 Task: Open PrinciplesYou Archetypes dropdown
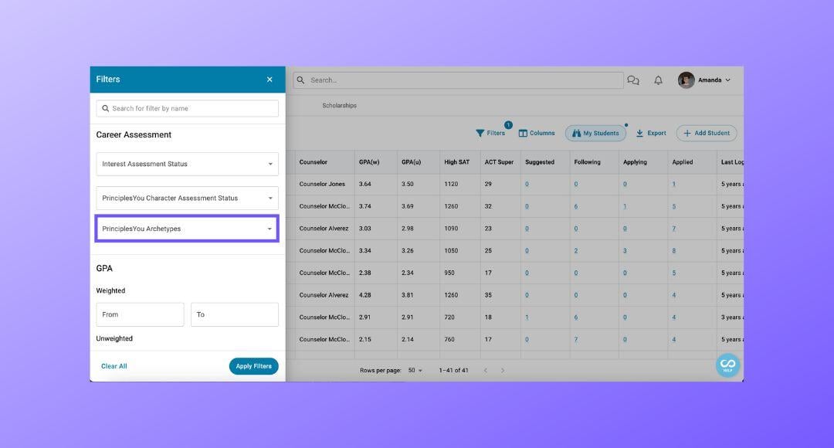(x=187, y=229)
